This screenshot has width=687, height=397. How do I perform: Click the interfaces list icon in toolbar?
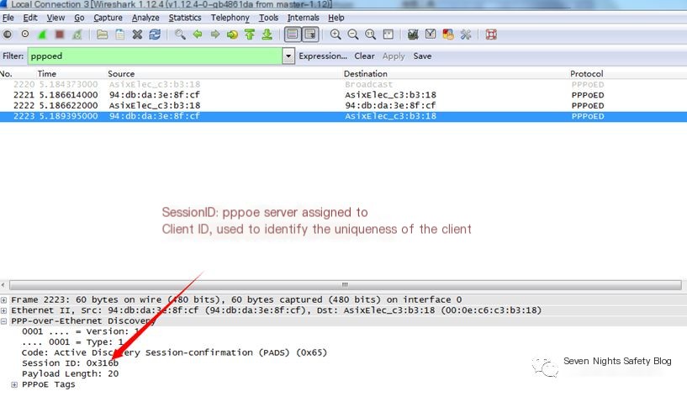click(8, 34)
